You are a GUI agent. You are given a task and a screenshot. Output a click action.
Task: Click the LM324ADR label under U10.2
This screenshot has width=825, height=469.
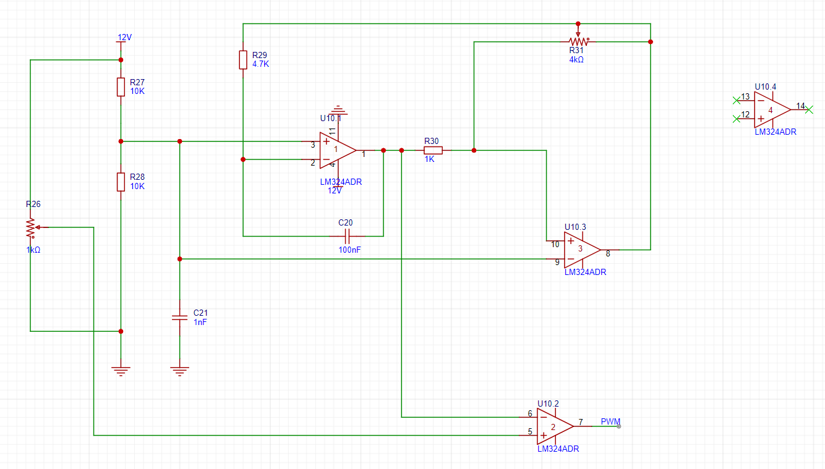pos(558,449)
